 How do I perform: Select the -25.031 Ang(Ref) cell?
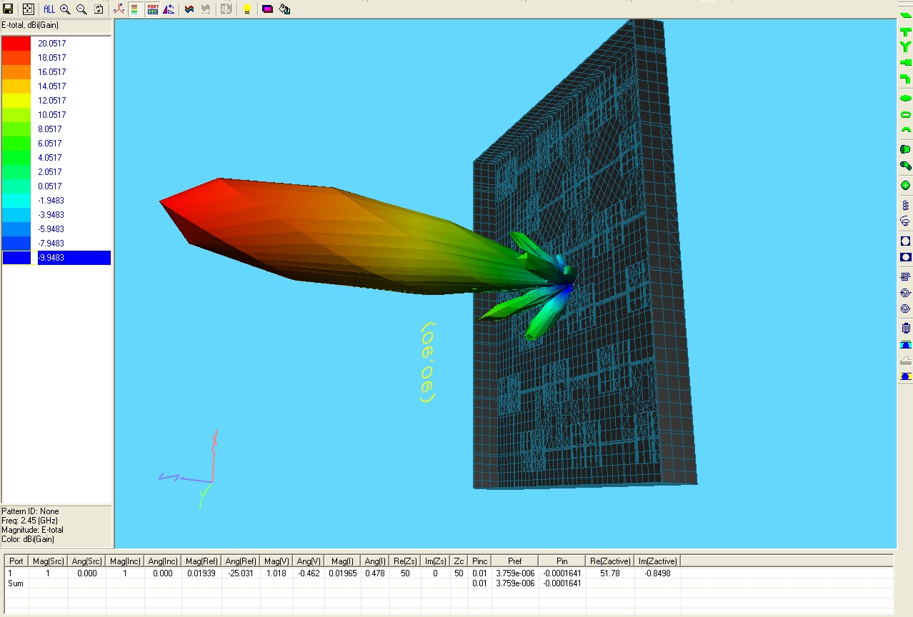pyautogui.click(x=239, y=573)
